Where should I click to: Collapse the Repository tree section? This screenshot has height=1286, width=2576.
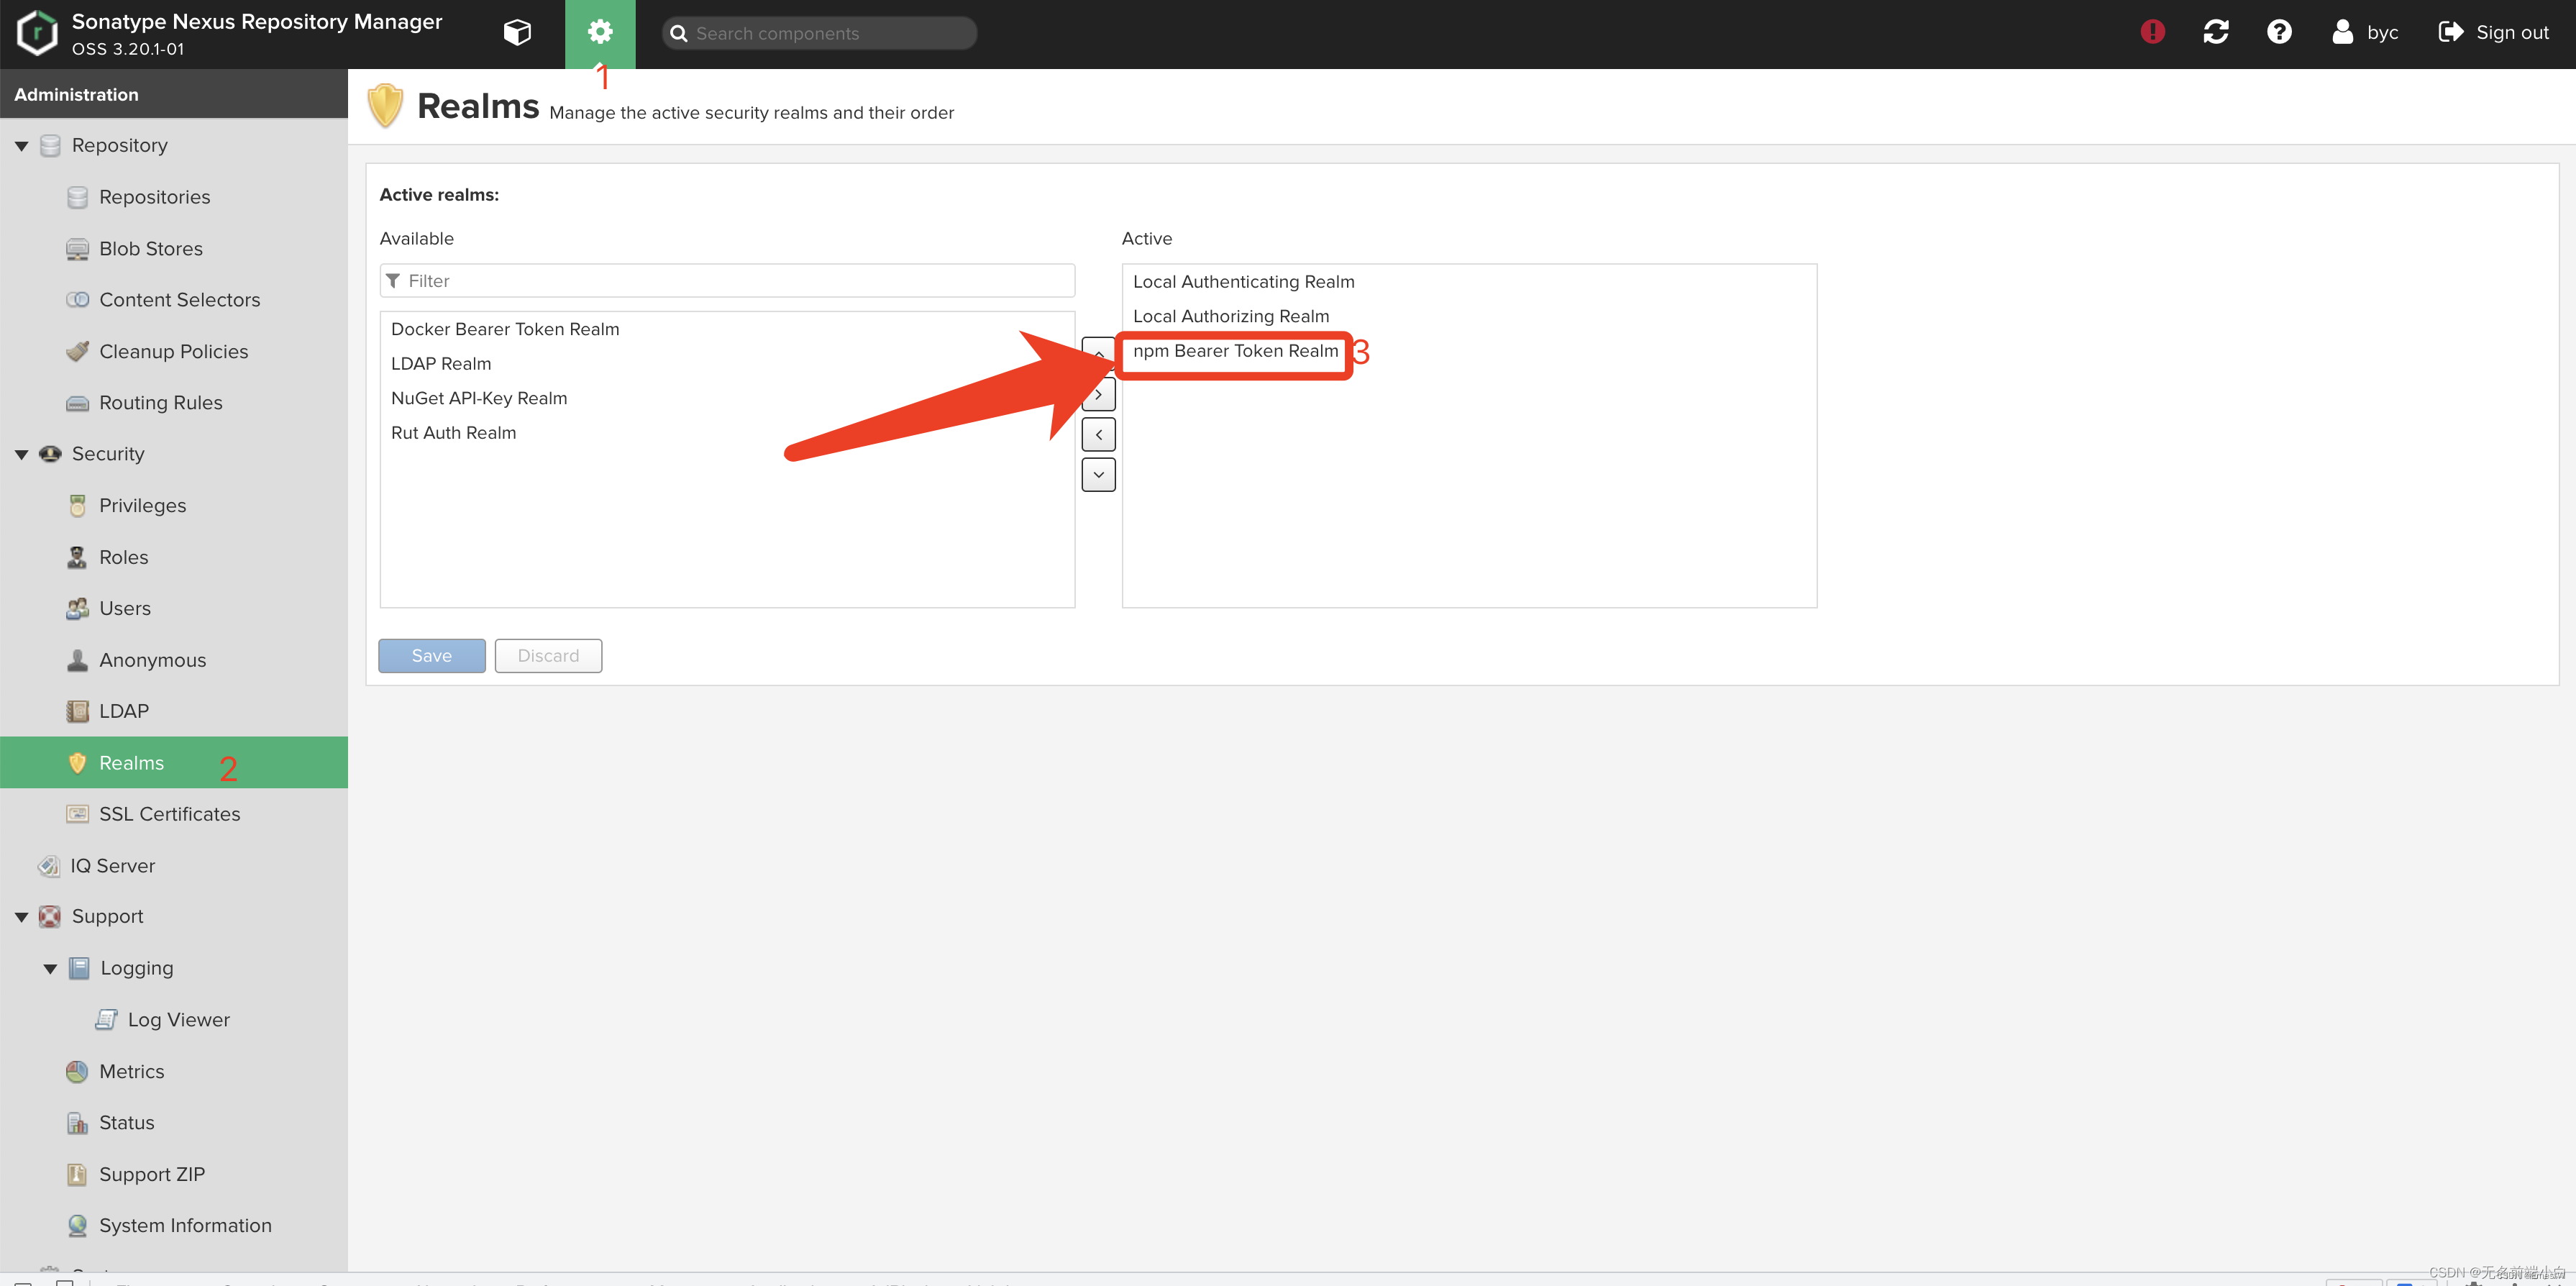(x=21, y=146)
